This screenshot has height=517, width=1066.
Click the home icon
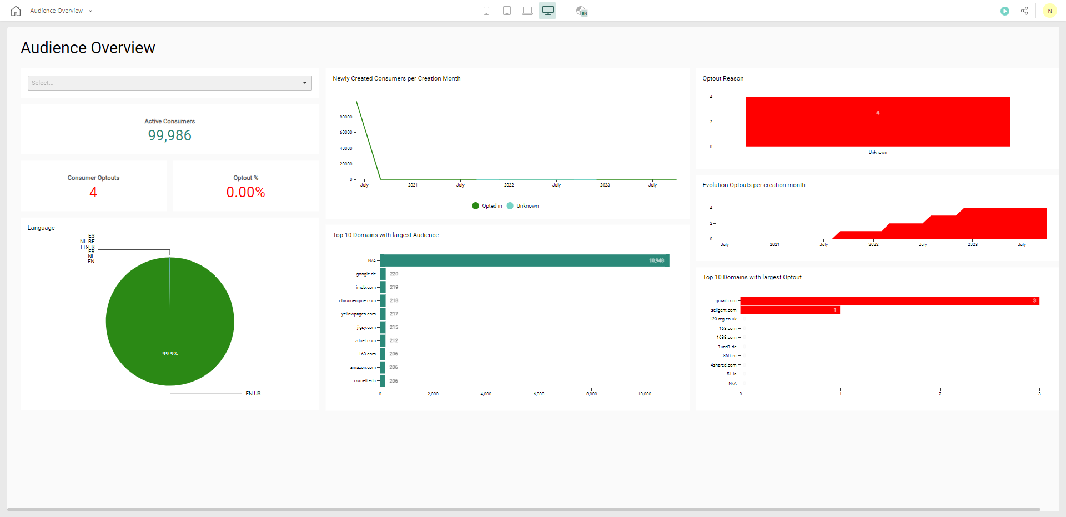click(x=16, y=11)
